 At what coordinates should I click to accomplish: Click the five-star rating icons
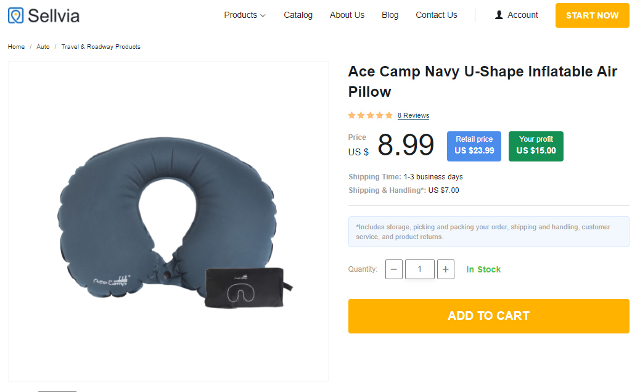click(370, 115)
